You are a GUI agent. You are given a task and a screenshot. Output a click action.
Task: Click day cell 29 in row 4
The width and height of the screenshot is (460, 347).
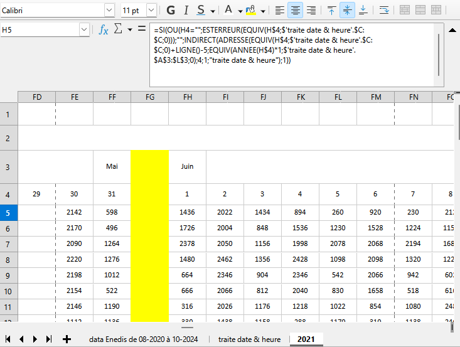tap(36, 194)
